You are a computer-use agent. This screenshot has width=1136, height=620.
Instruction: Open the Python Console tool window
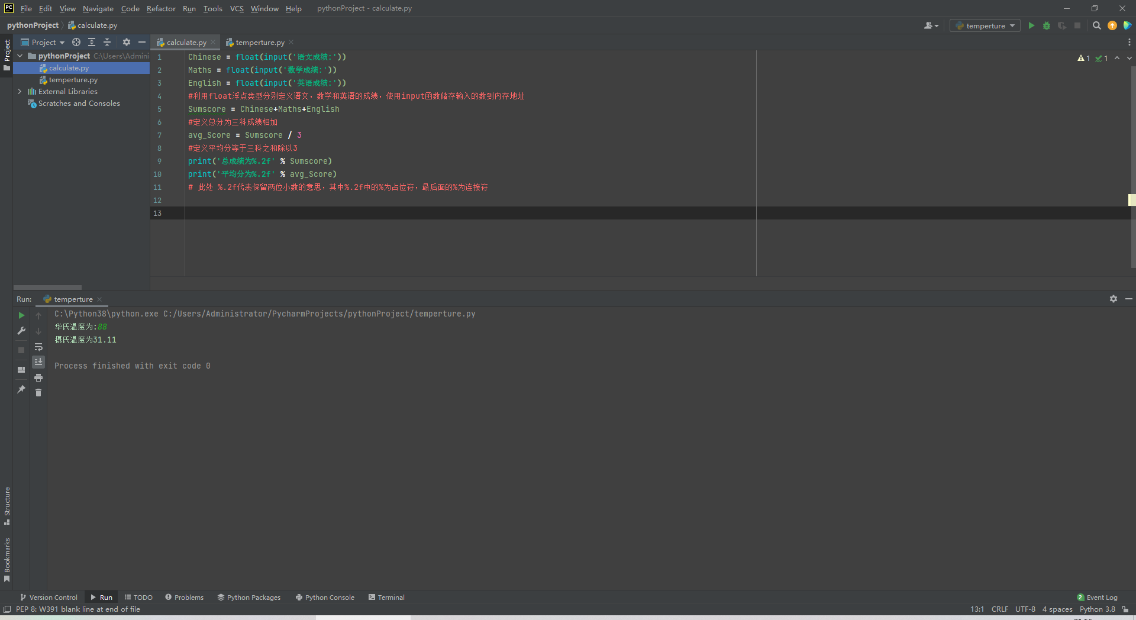point(325,597)
